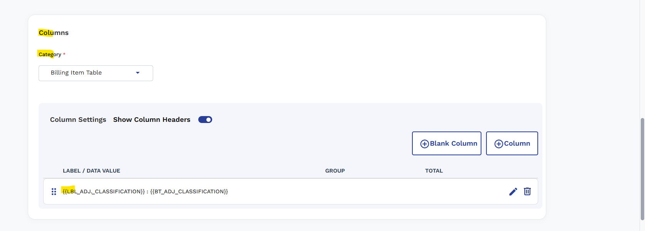Delete the LBL_ADJ_CLASSIFICATION column via trash icon

[527, 191]
